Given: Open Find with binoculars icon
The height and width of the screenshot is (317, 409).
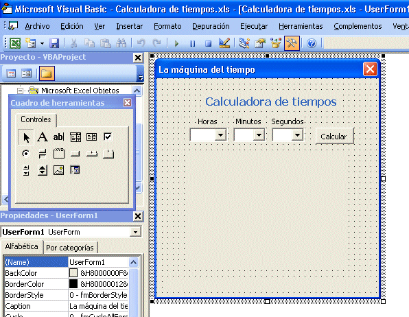Looking at the screenshot, I should tap(121, 43).
